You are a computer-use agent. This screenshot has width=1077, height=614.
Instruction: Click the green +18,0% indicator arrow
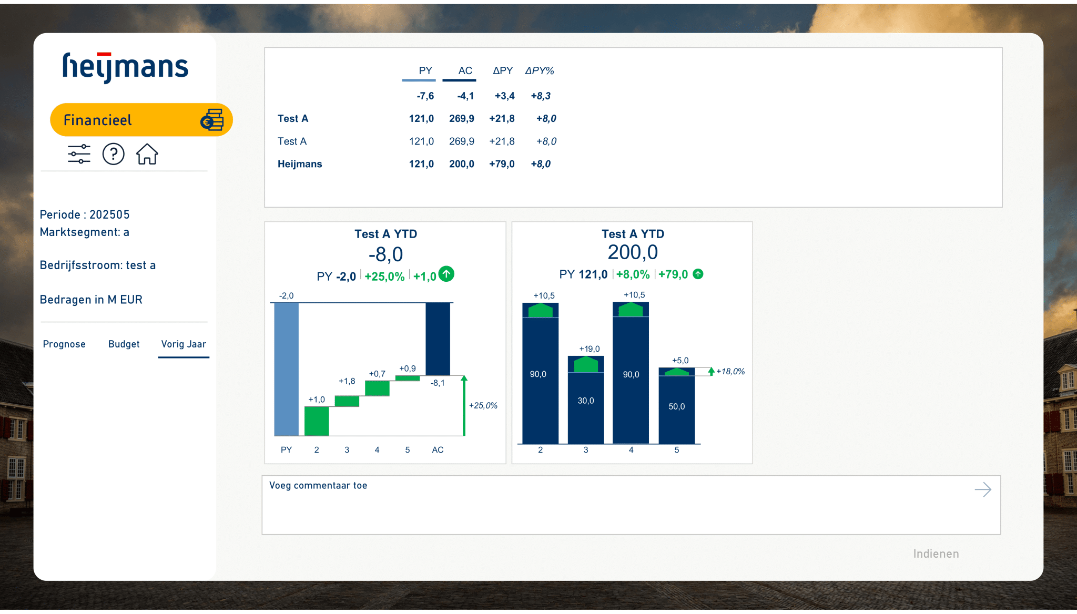pos(711,371)
